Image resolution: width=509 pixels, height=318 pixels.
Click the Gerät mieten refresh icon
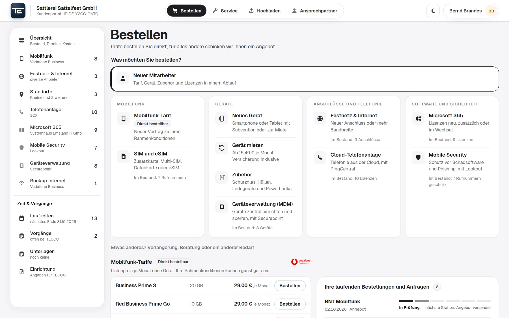click(x=222, y=148)
